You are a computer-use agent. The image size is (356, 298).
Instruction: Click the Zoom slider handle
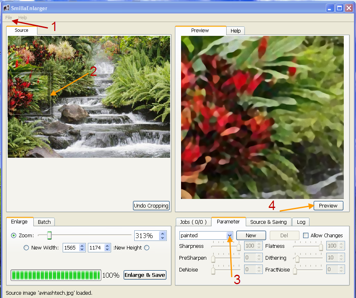click(49, 235)
